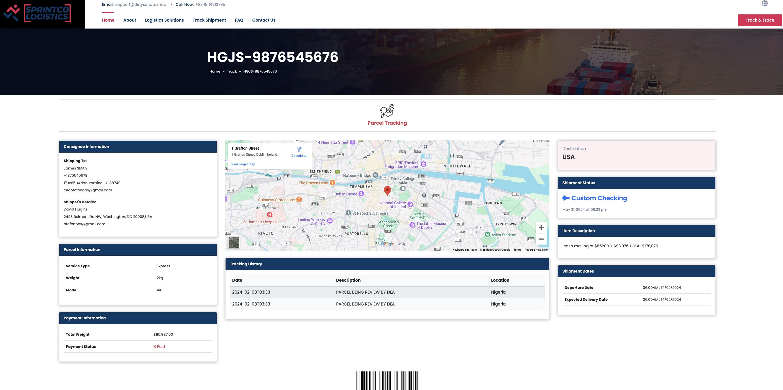
Task: Click the Track breadcrumb link
Action: [232, 71]
